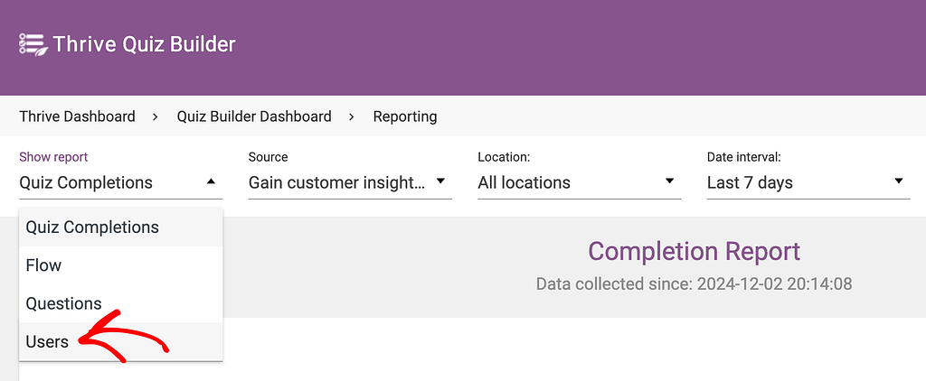Open Quiz Builder Dashboard breadcrumb link

[254, 116]
